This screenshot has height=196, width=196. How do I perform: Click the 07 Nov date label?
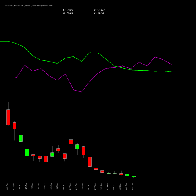click(x=13, y=186)
